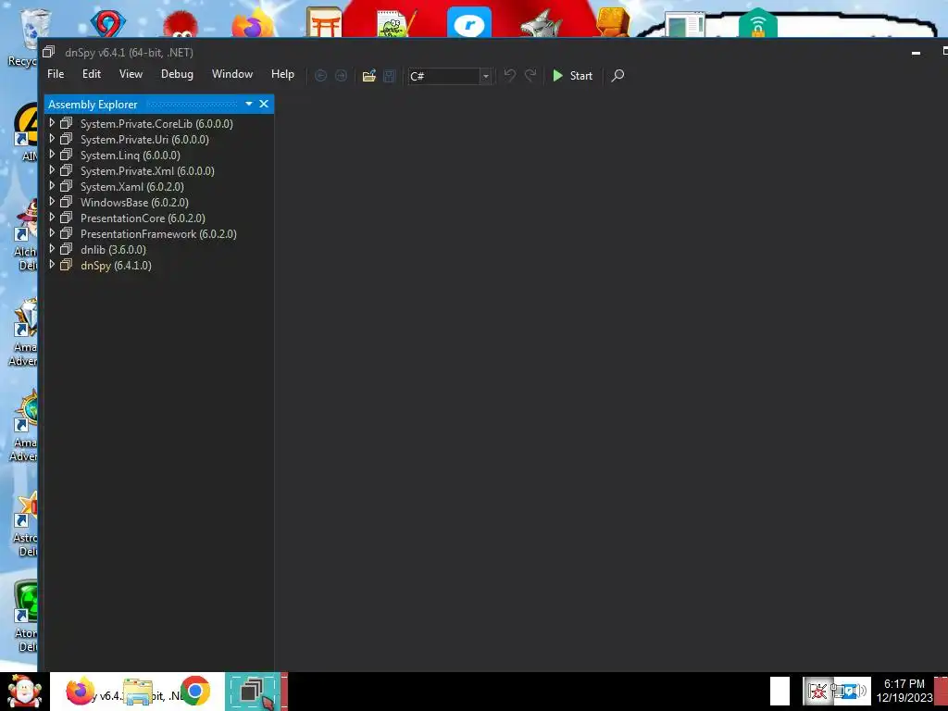The width and height of the screenshot is (948, 711).
Task: Open the Debug menu
Action: [x=177, y=74]
